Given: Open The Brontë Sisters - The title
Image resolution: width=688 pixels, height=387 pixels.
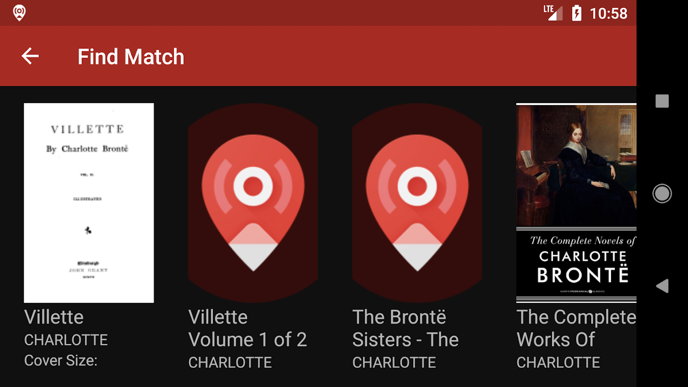Looking at the screenshot, I should 405,328.
